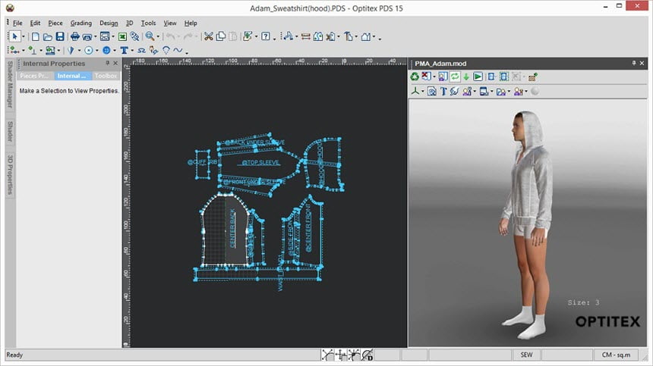Click the Excel export icon in toolbar
Viewport: 653px width, 366px height.
pos(122,36)
